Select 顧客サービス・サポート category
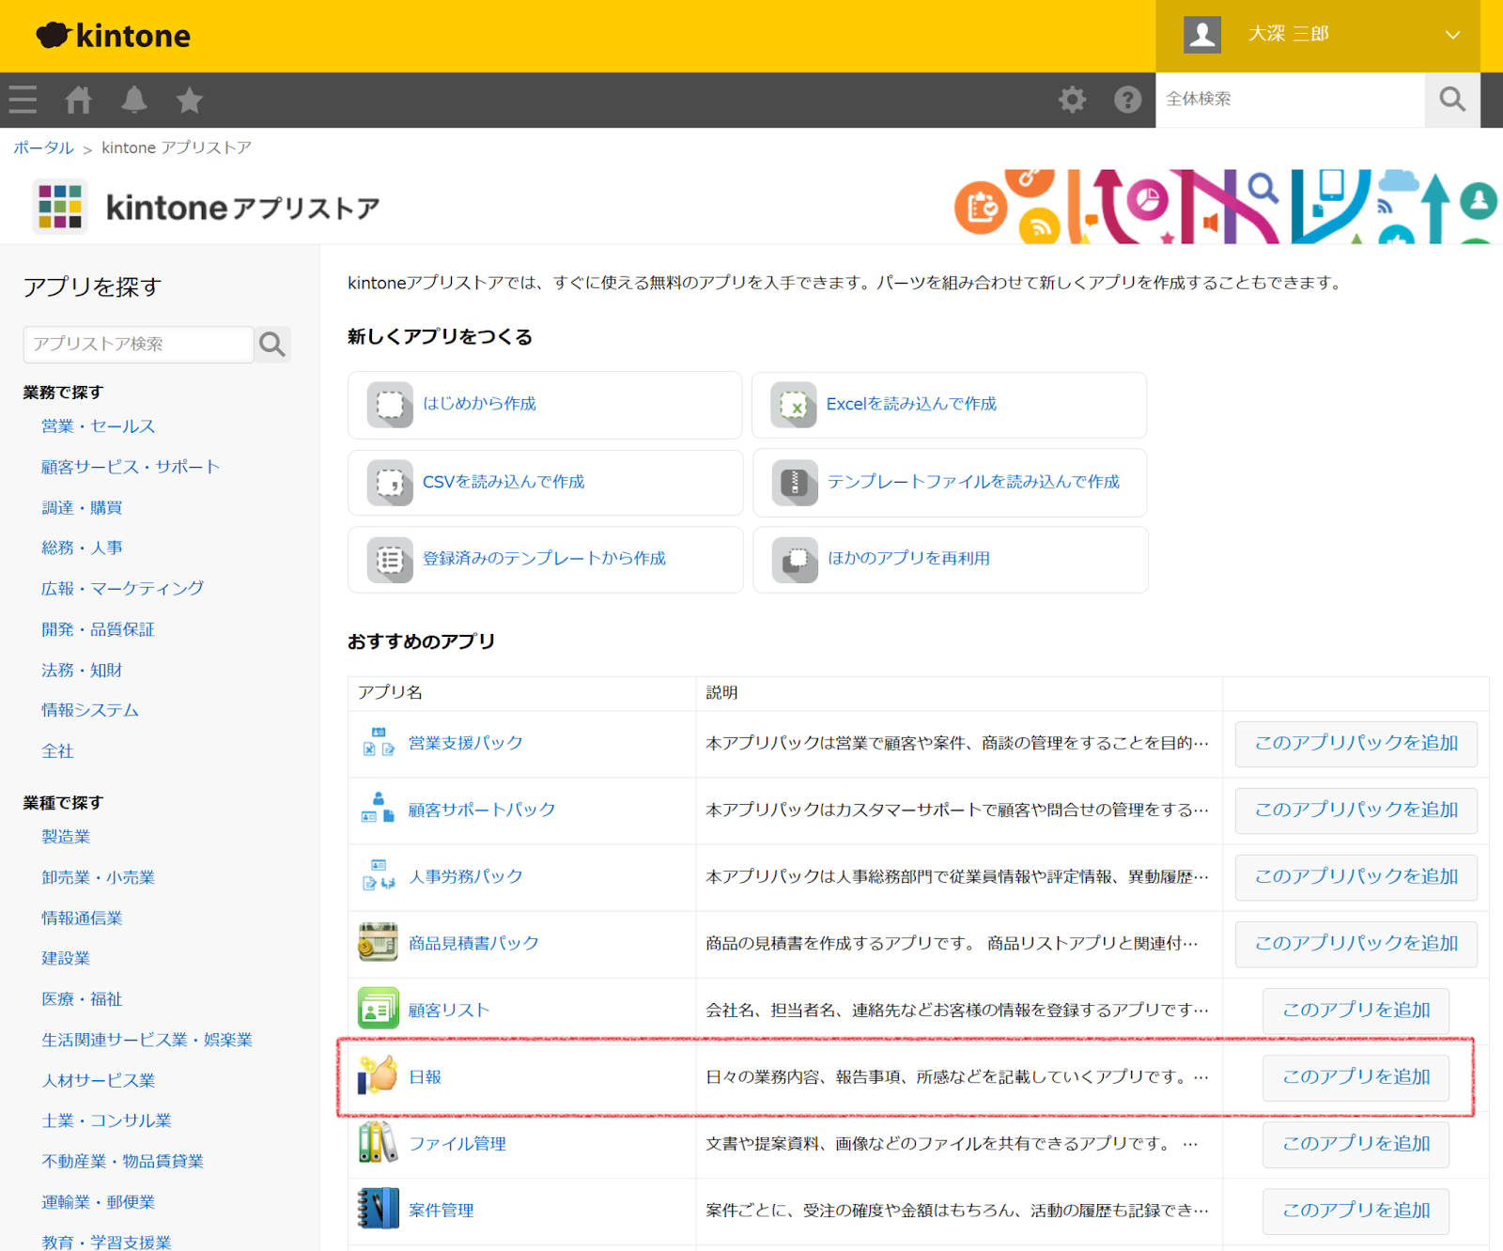 (x=131, y=467)
